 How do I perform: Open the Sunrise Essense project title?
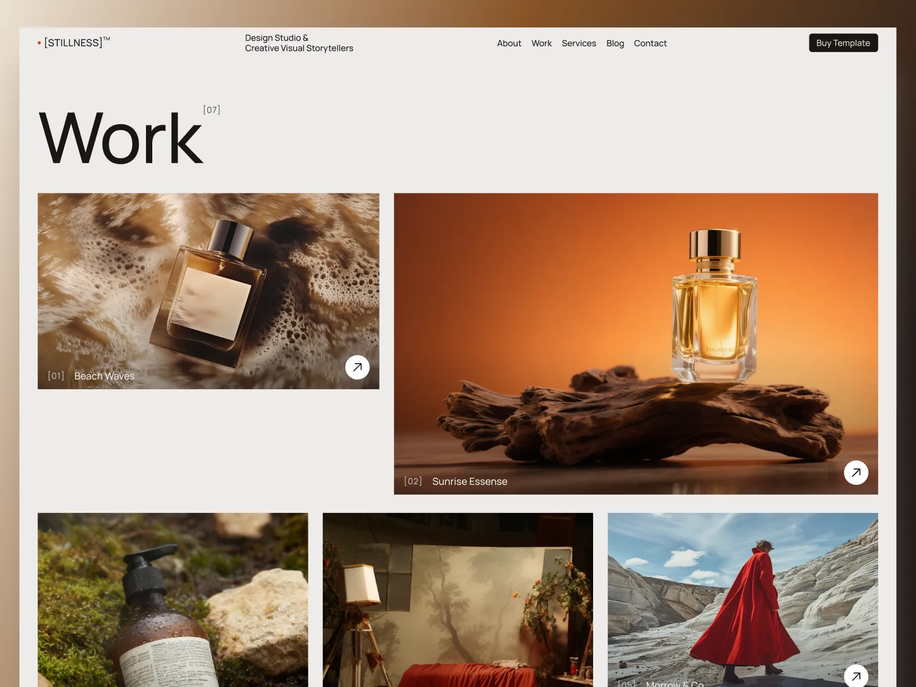[x=469, y=481]
